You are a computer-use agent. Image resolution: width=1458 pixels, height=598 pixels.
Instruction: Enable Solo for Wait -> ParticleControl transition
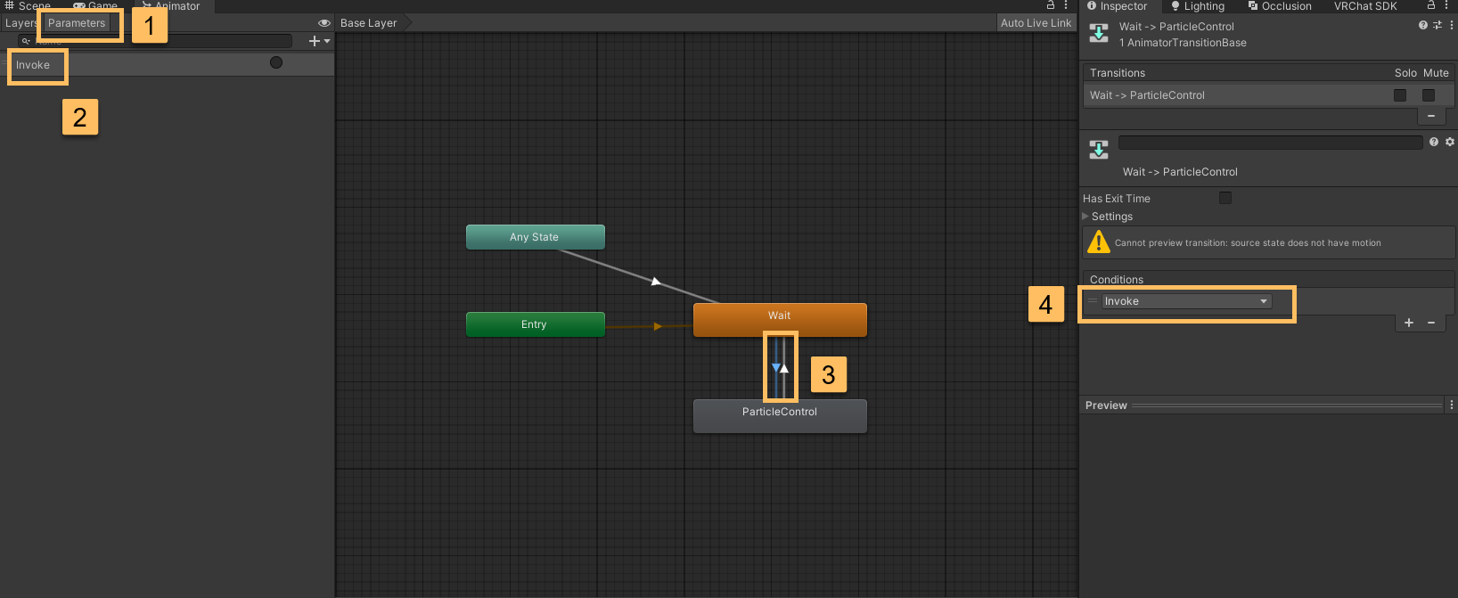click(x=1400, y=95)
